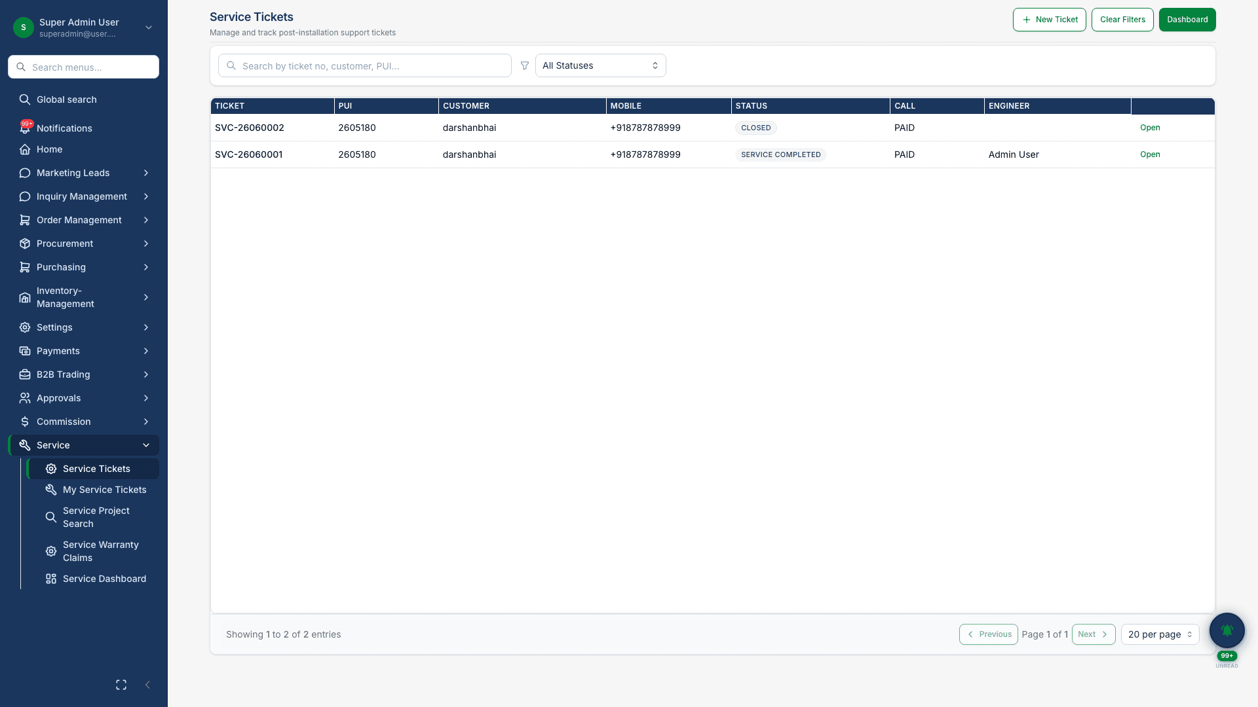Screen dimensions: 1258x707
Task: Click the Inventory-Management warehouse icon
Action: click(x=25, y=297)
